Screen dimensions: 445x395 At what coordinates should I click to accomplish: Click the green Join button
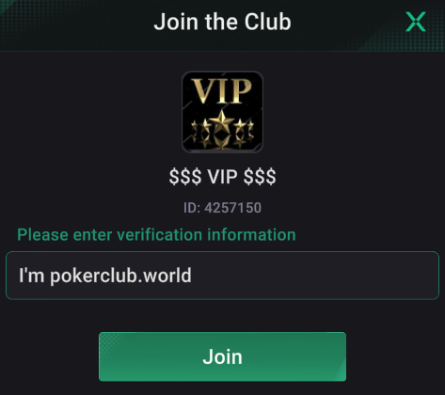click(x=222, y=356)
